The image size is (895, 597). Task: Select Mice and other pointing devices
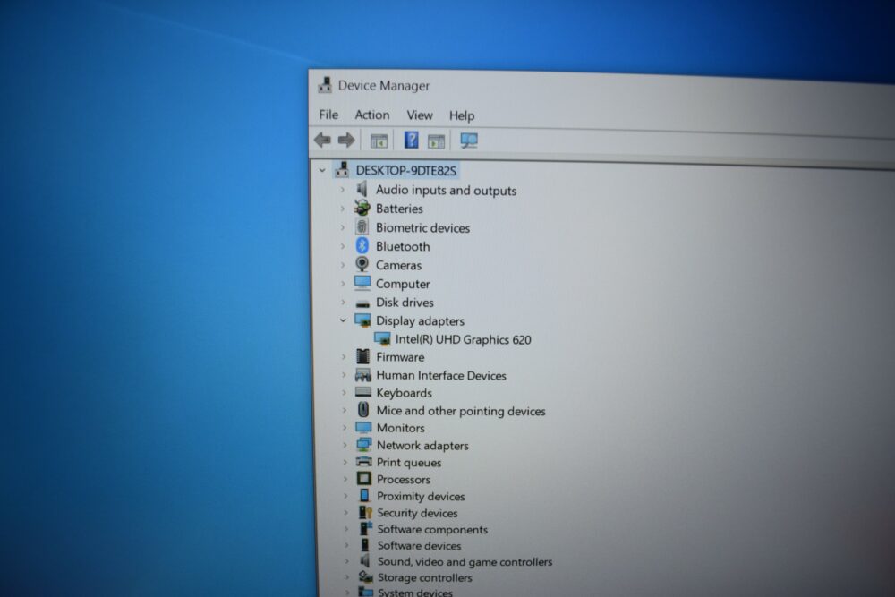click(461, 411)
